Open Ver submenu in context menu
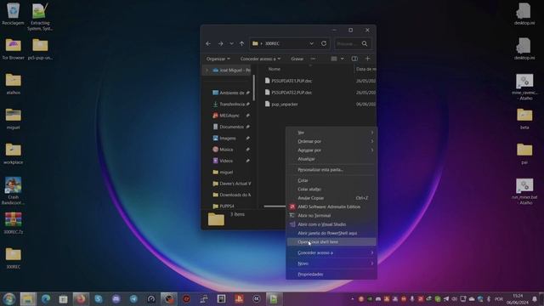 click(331, 133)
